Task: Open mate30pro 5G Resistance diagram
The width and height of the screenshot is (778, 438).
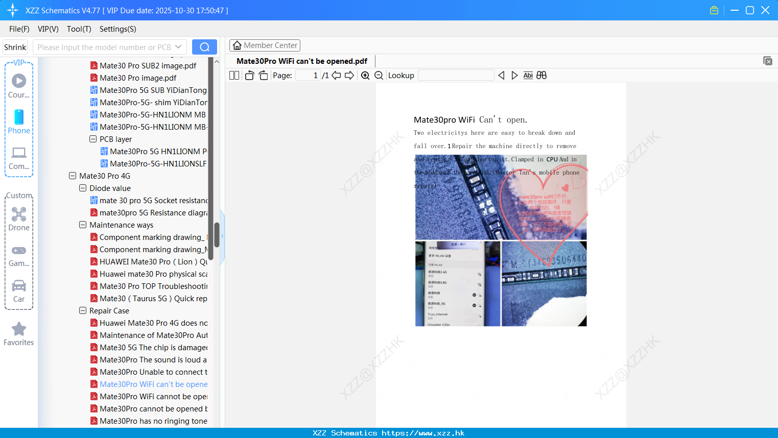Action: pos(149,212)
